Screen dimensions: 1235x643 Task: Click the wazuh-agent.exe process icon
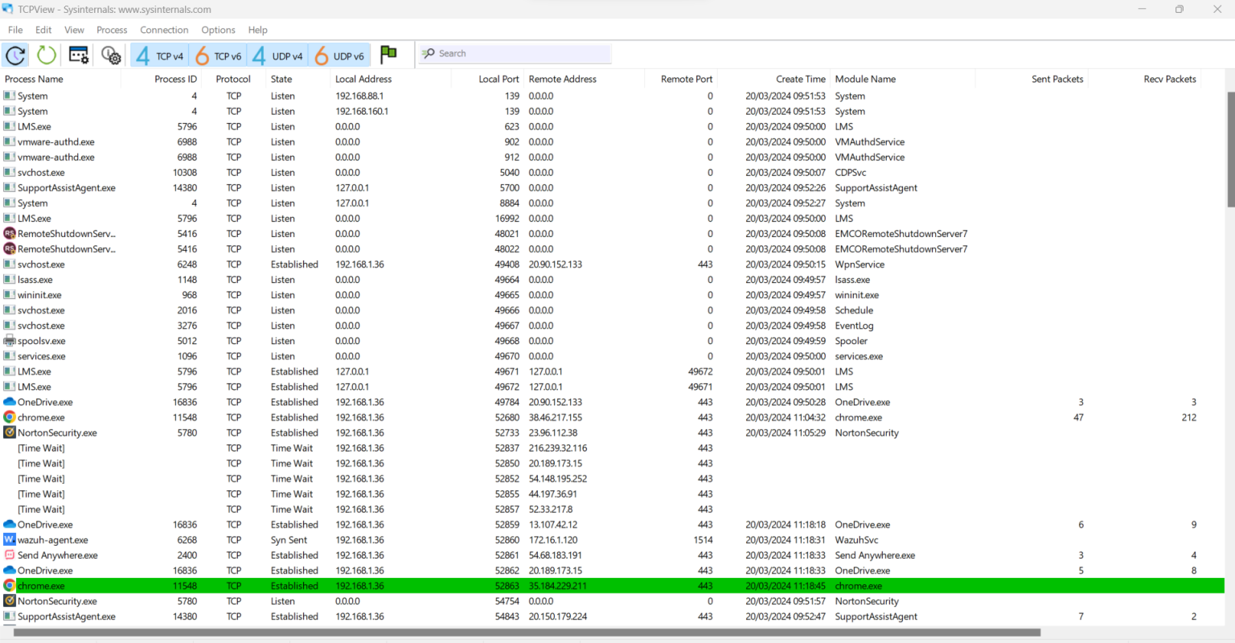click(x=9, y=539)
